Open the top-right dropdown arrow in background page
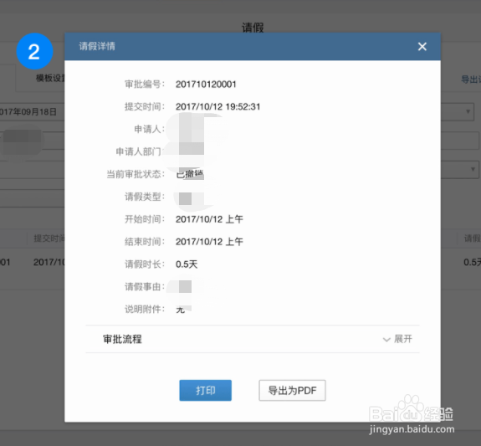Viewport: 481px width, 446px height. point(468,111)
